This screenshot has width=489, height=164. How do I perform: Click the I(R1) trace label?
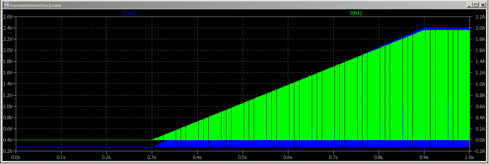356,13
